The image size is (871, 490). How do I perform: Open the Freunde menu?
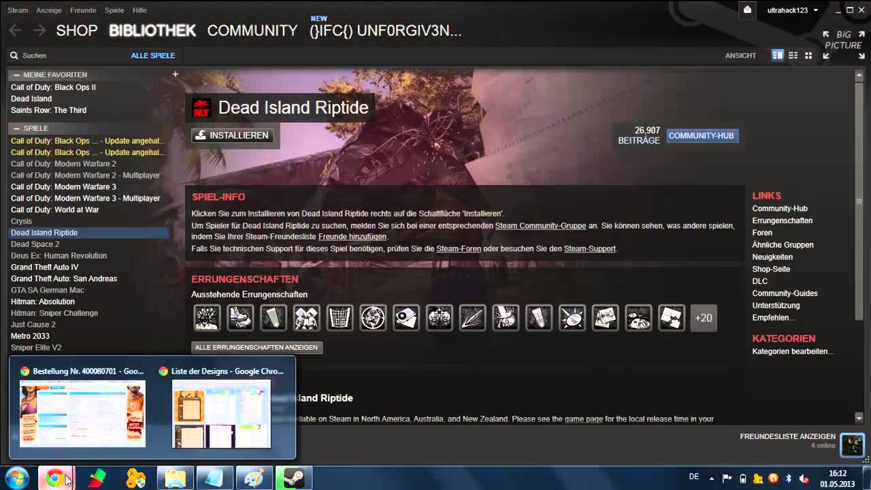point(83,10)
